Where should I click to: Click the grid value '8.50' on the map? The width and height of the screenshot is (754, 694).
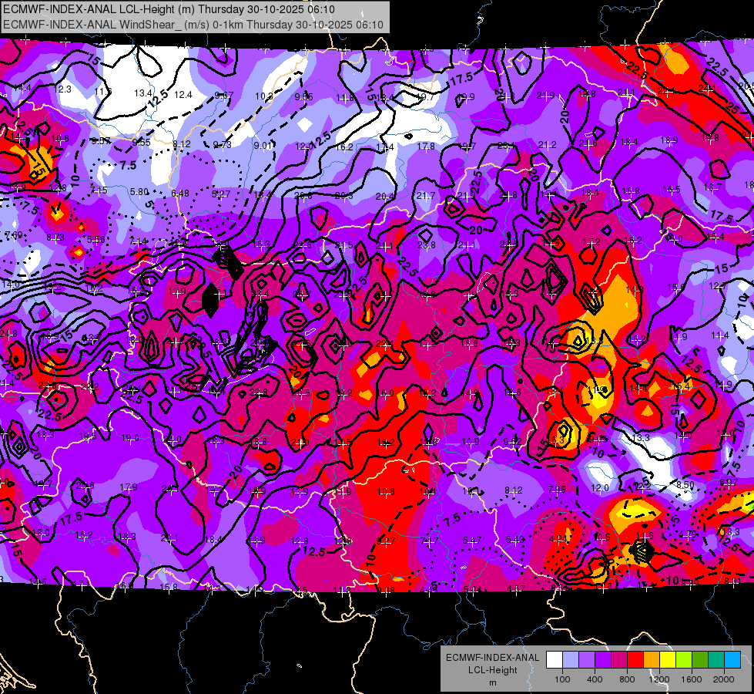click(x=685, y=484)
